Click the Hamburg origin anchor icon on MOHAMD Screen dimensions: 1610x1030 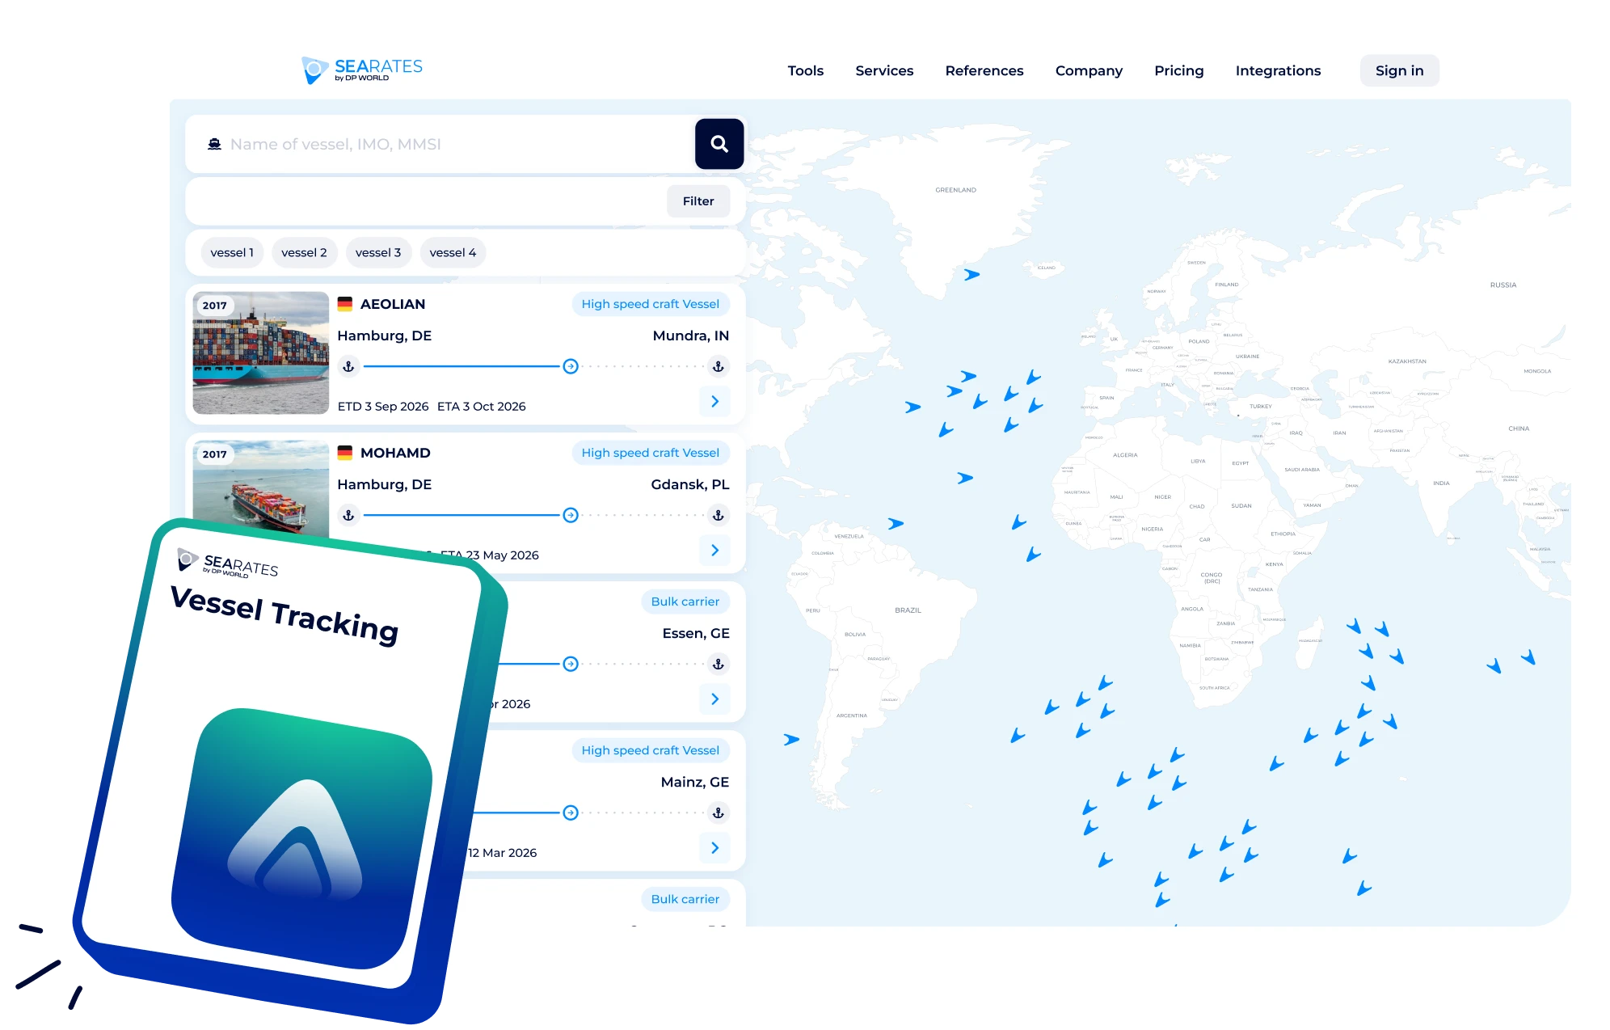[x=348, y=515]
